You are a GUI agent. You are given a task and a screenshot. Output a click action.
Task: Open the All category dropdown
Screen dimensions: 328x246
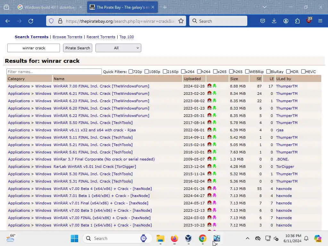pyautogui.click(x=118, y=48)
